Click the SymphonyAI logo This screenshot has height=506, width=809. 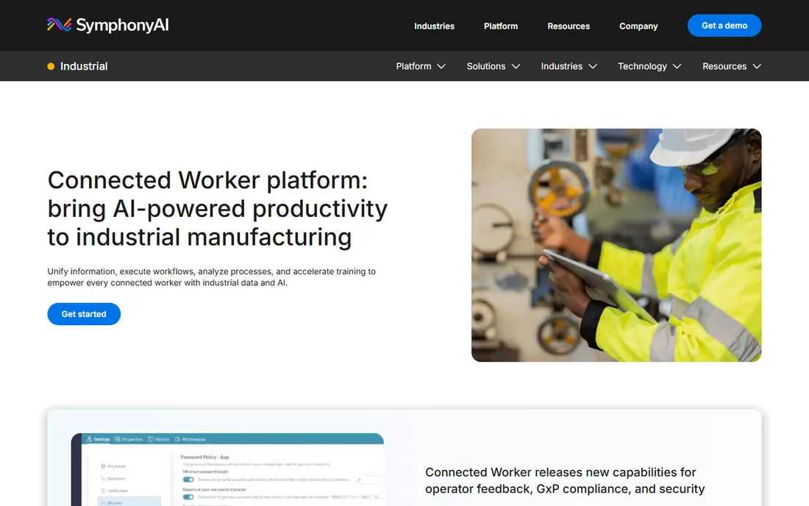[108, 25]
